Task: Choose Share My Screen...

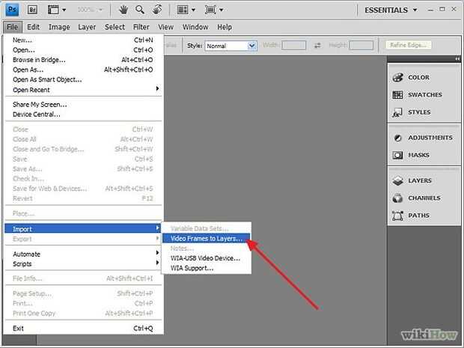Action: [x=83, y=105]
